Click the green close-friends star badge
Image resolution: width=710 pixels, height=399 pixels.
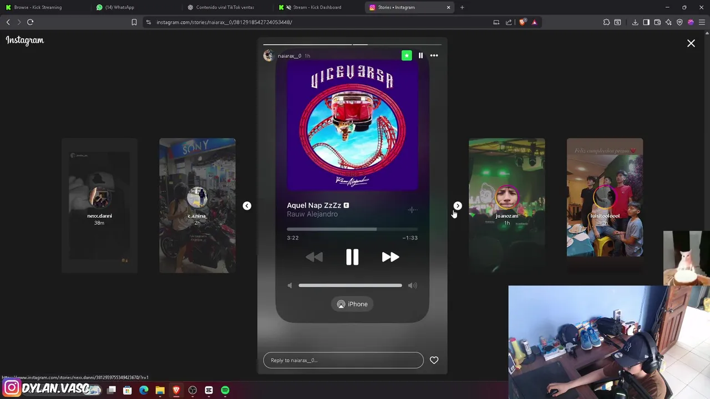[x=407, y=55]
